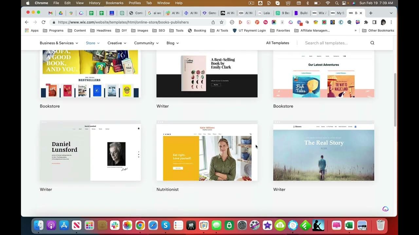Screen dimensions: 419x235
Task: Open the Chrome Extensions puzzle icon
Action: point(366,22)
